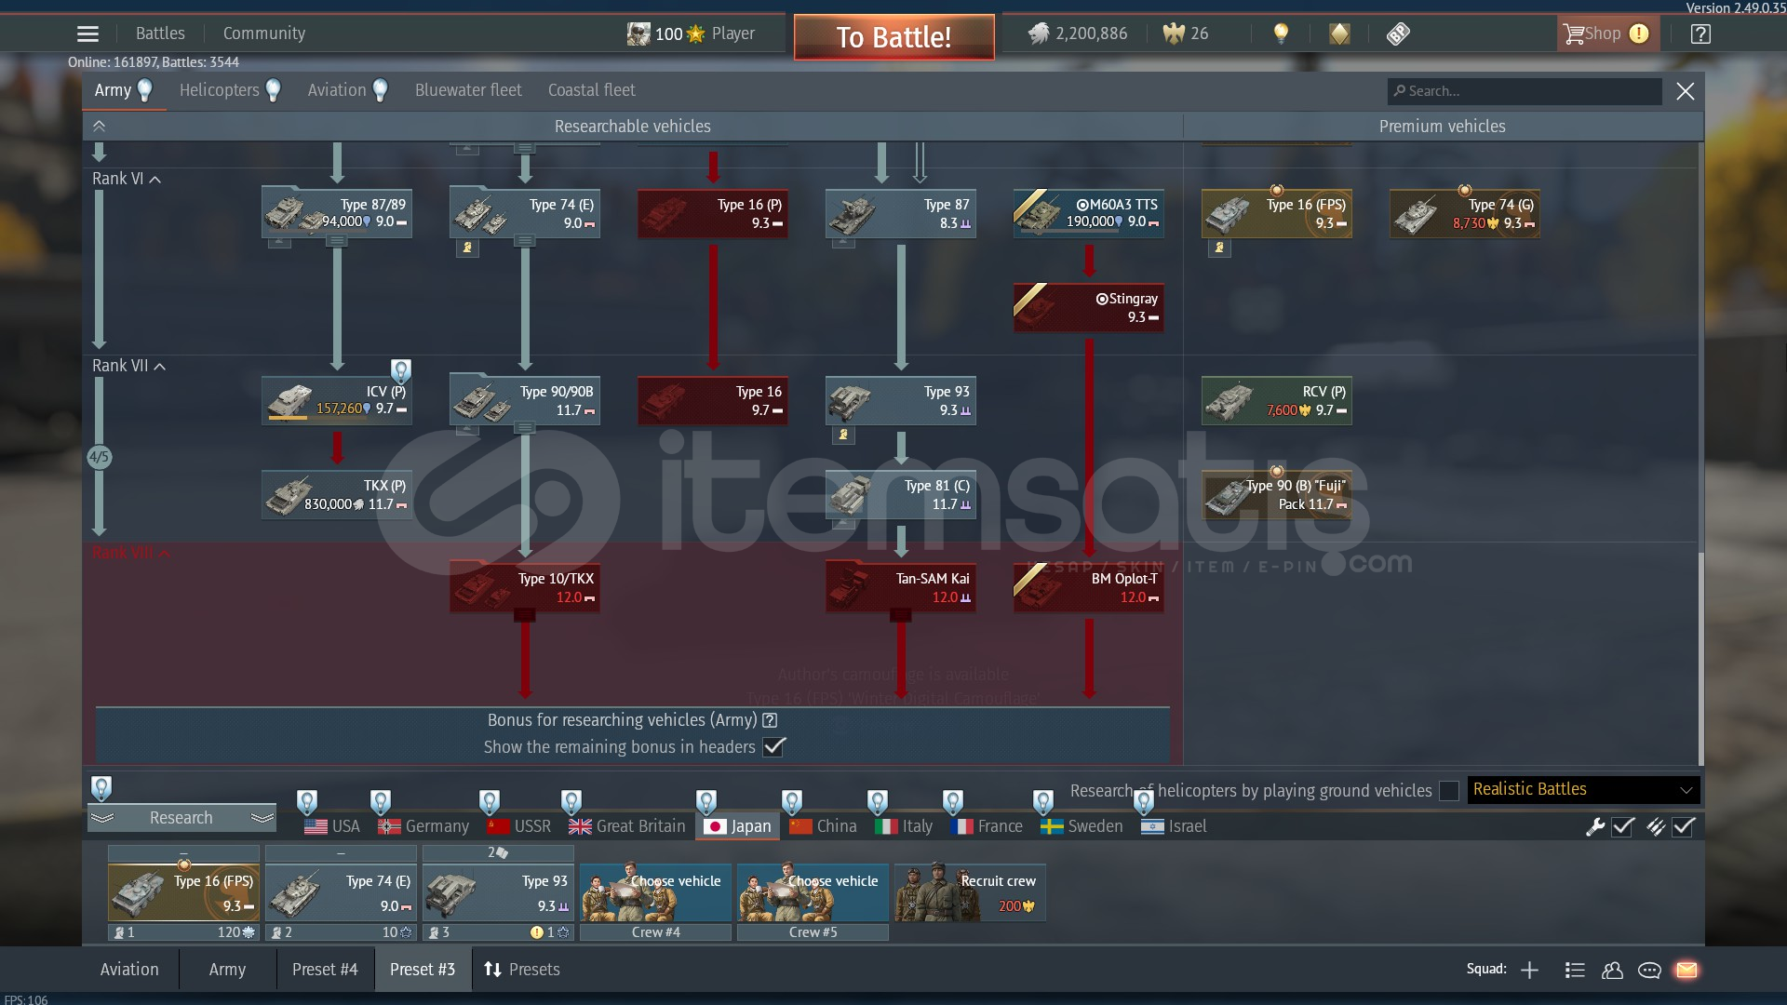Click the Research button
This screenshot has width=1787, height=1005.
[181, 818]
